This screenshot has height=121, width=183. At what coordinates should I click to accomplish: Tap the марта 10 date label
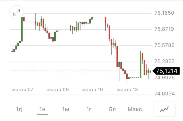(x=93, y=90)
